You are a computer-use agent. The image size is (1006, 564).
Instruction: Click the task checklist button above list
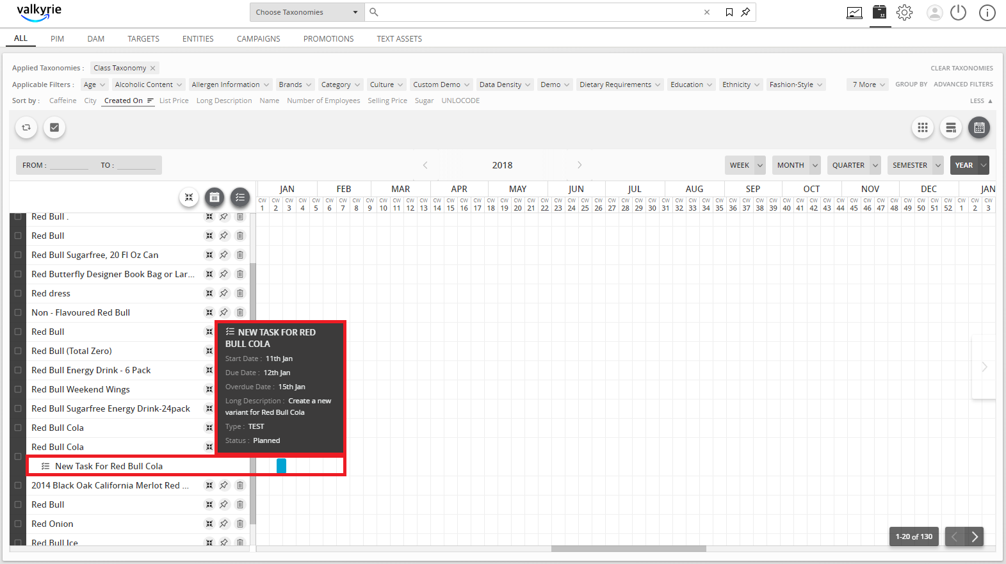240,197
